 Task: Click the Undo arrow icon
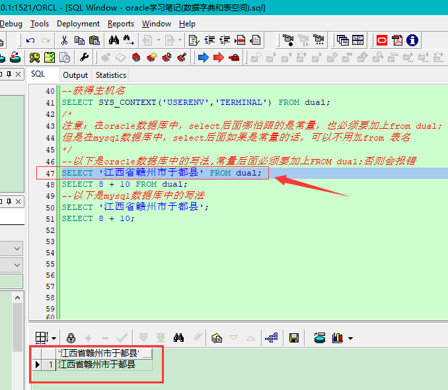[x=30, y=40]
